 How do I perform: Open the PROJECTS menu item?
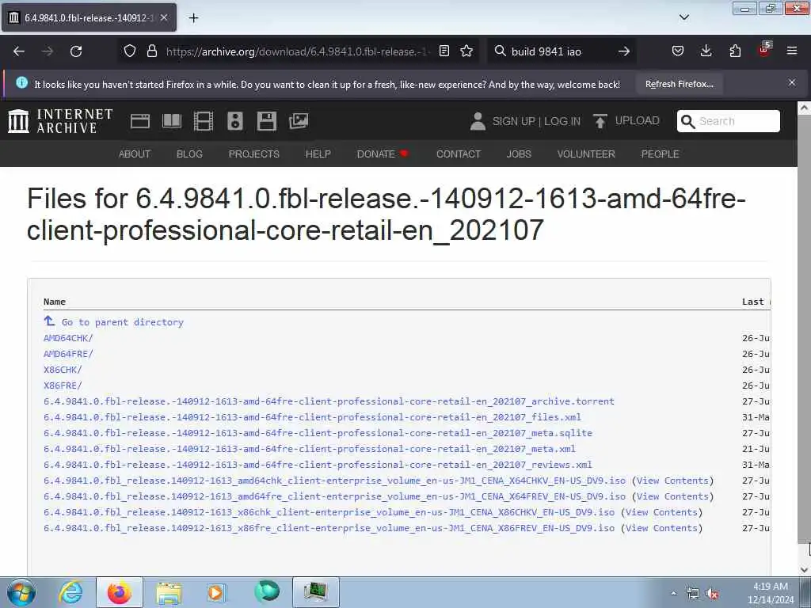254,154
